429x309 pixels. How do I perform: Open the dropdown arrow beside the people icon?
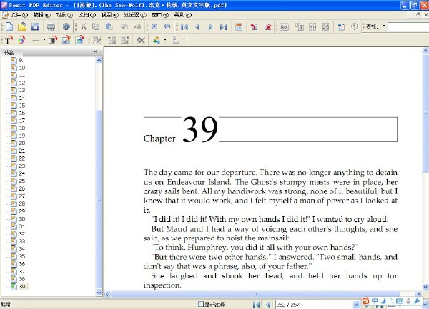click(x=165, y=40)
